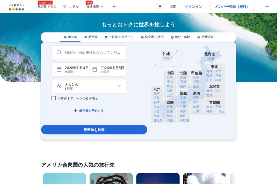
Task: Click the search magnifier icon
Action: [x=59, y=53]
